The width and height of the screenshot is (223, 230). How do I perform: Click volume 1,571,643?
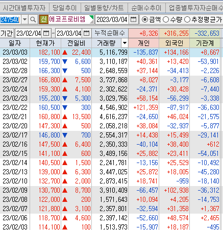(x=113, y=199)
